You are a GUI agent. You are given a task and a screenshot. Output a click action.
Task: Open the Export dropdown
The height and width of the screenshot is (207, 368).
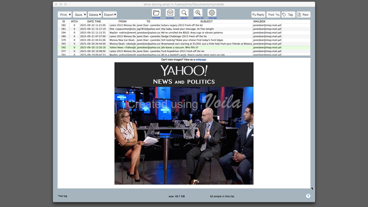point(110,15)
